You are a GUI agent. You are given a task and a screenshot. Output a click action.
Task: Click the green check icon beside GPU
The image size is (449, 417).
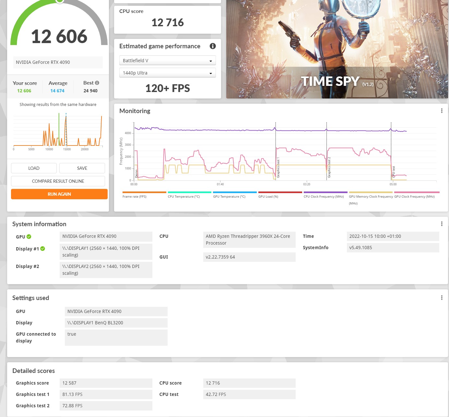[x=29, y=237]
